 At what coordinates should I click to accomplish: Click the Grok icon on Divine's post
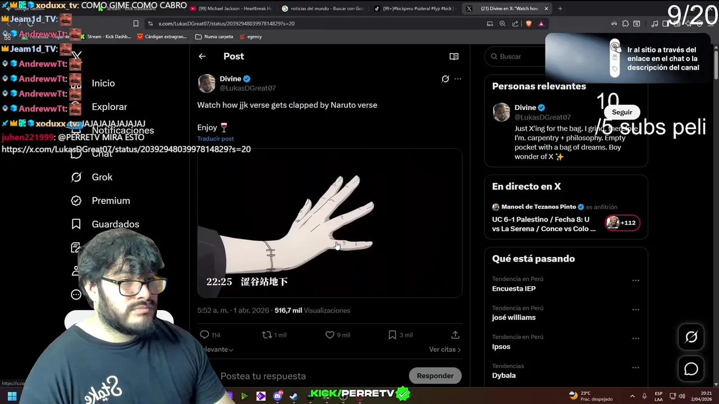(x=445, y=79)
